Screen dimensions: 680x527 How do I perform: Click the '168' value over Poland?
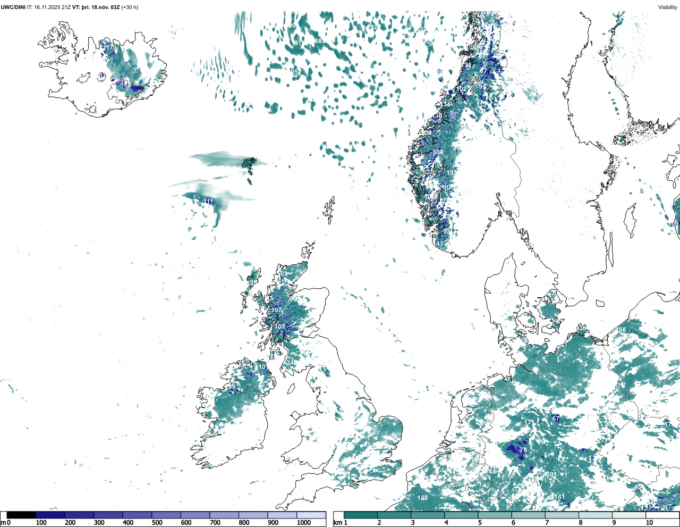(622, 330)
